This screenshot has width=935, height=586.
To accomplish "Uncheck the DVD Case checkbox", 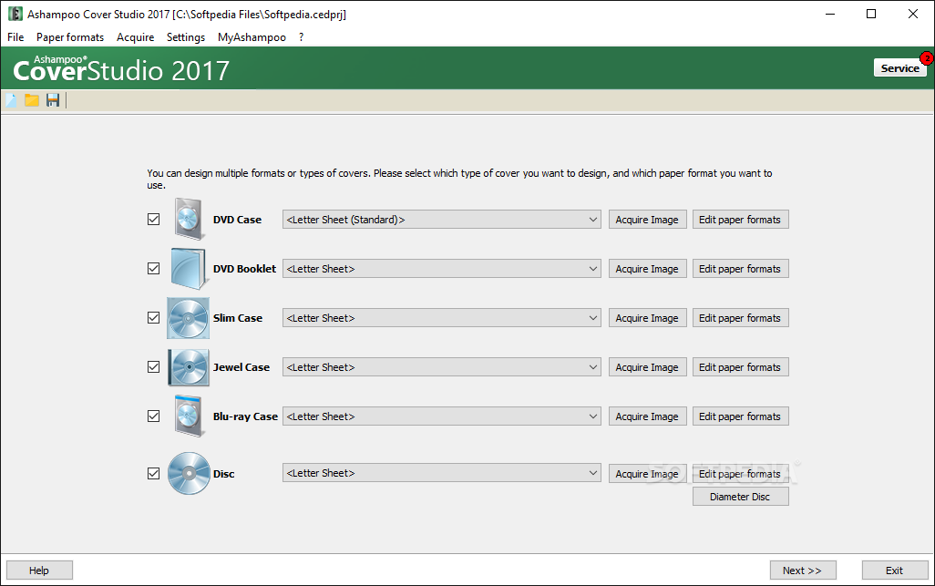I will 153,220.
